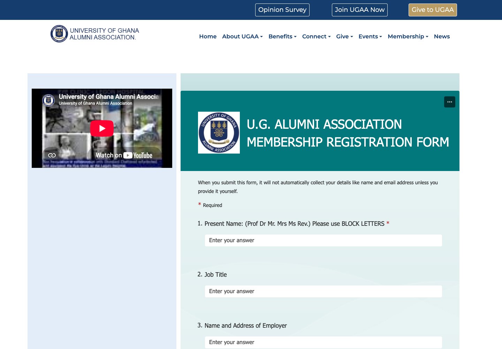Screen dimensions: 502x349
Task: Focus the Present Name answer field
Action: click(324, 240)
